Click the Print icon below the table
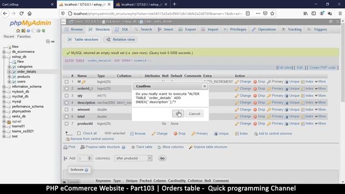 point(65,147)
